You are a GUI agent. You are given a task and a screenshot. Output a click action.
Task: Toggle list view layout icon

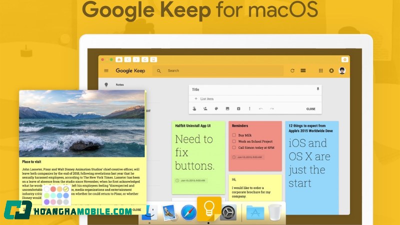pyautogui.click(x=303, y=70)
